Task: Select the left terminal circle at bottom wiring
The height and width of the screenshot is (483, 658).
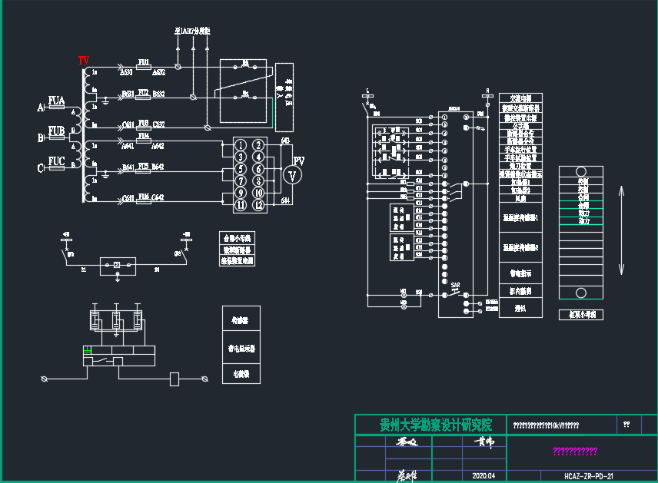Action: click(44, 379)
